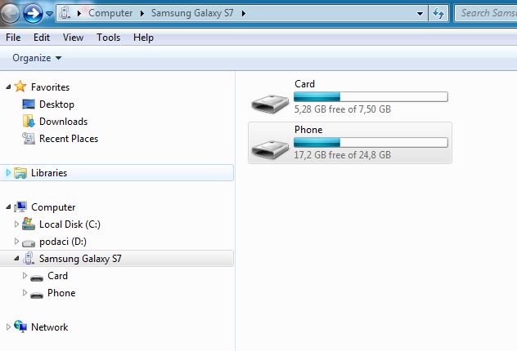Click the Recent Places icon

(29, 139)
